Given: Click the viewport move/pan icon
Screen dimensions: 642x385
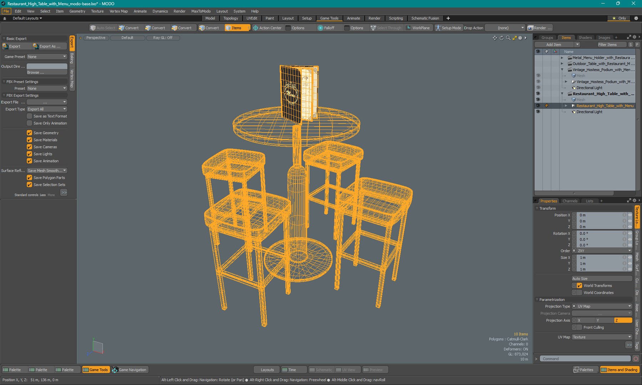Looking at the screenshot, I should click(x=495, y=38).
